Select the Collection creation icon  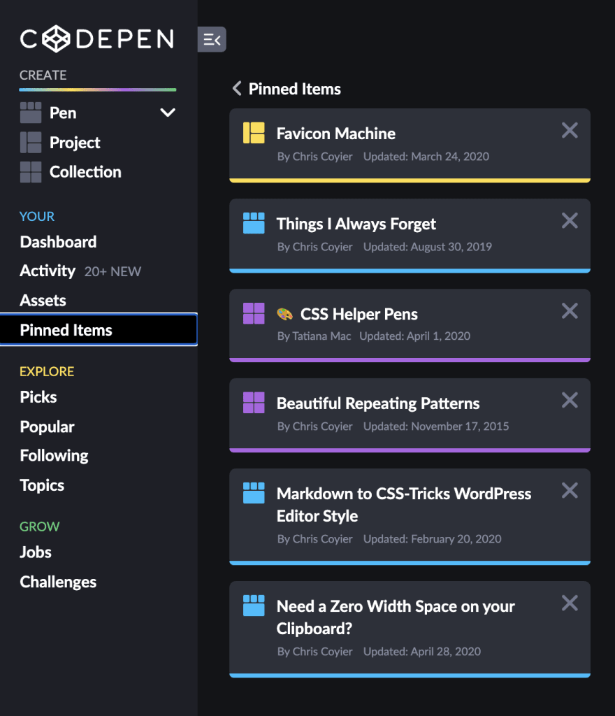point(31,171)
